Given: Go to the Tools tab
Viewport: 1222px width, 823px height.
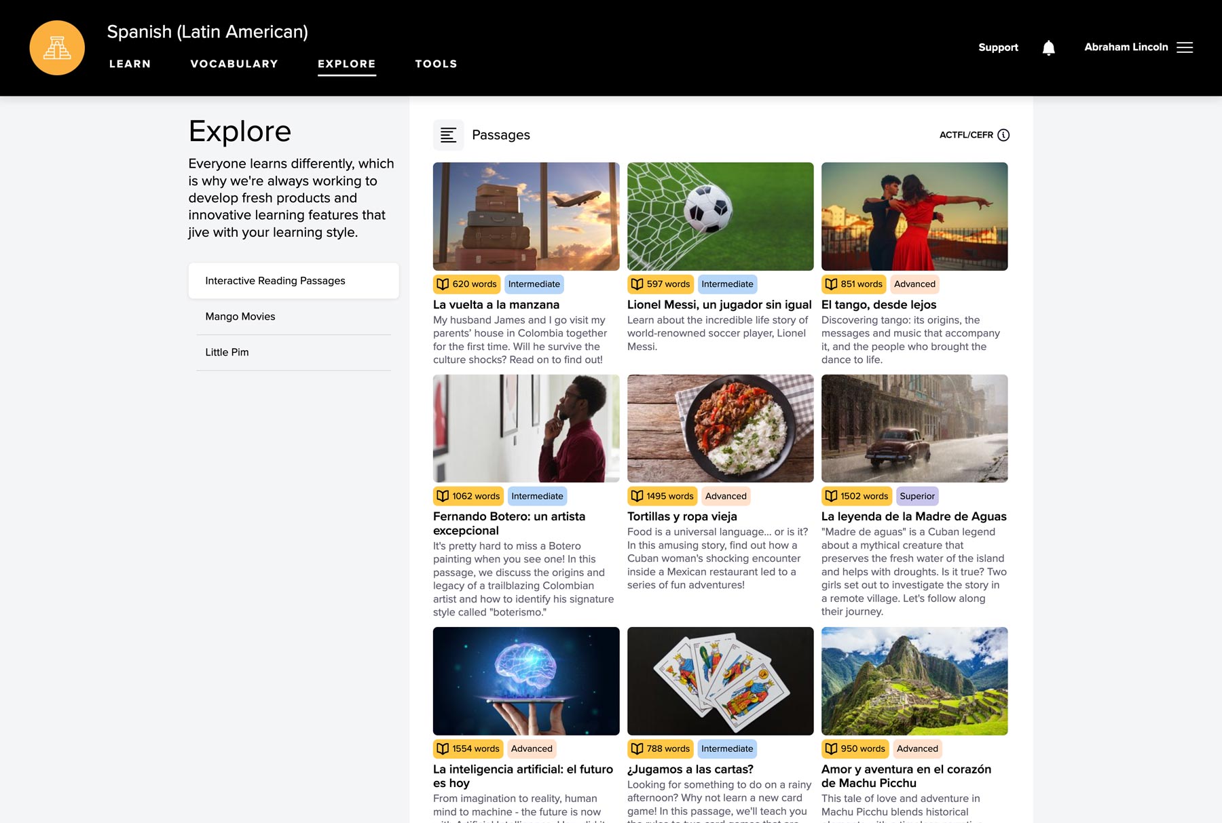Looking at the screenshot, I should point(436,64).
